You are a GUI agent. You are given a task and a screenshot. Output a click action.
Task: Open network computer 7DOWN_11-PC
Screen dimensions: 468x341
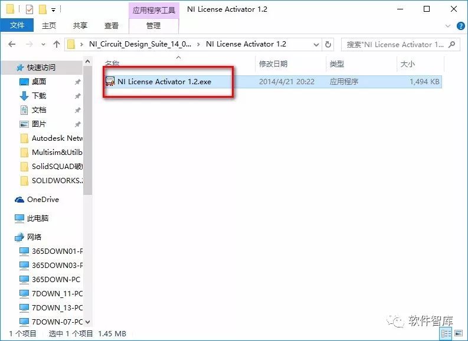pyautogui.click(x=57, y=293)
